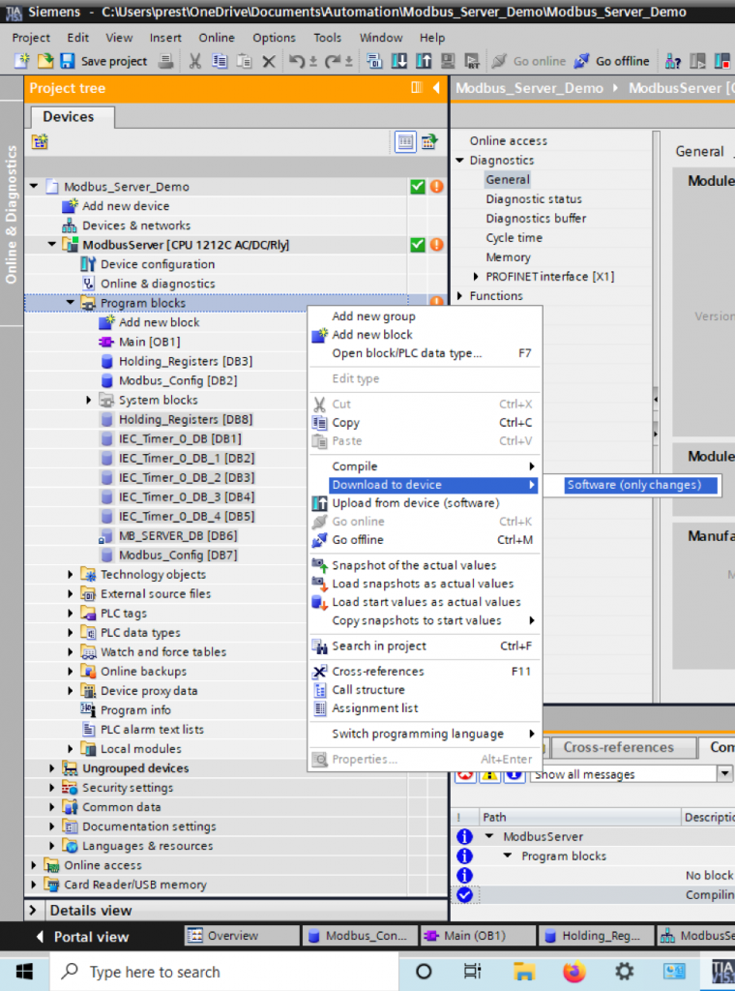Toggle the column header view button in Devices toolbar
This screenshot has height=991, width=735.
pyautogui.click(x=405, y=141)
